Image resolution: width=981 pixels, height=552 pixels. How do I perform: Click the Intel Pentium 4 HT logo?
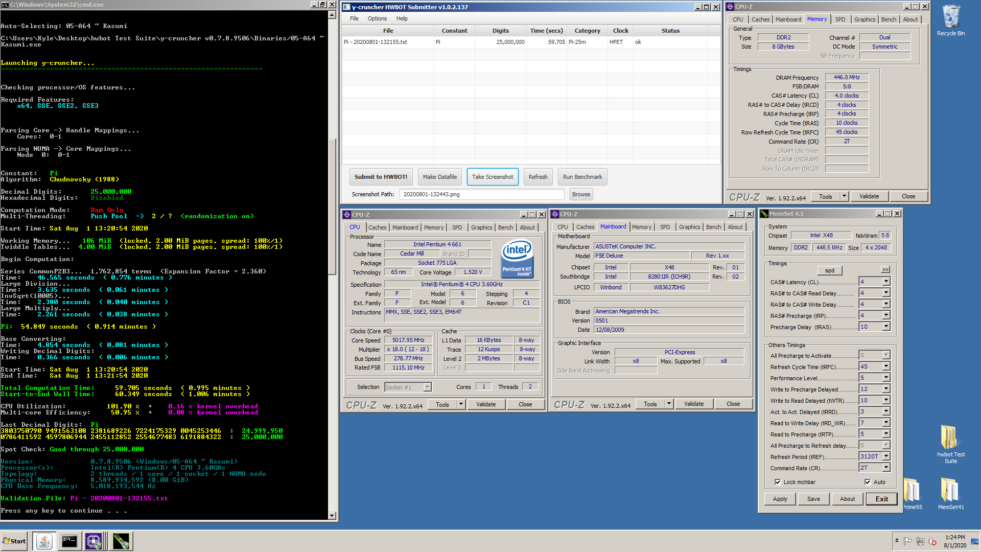point(517,259)
